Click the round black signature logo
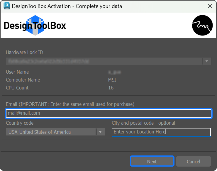This screenshot has width=217, height=171. pyautogui.click(x=202, y=25)
